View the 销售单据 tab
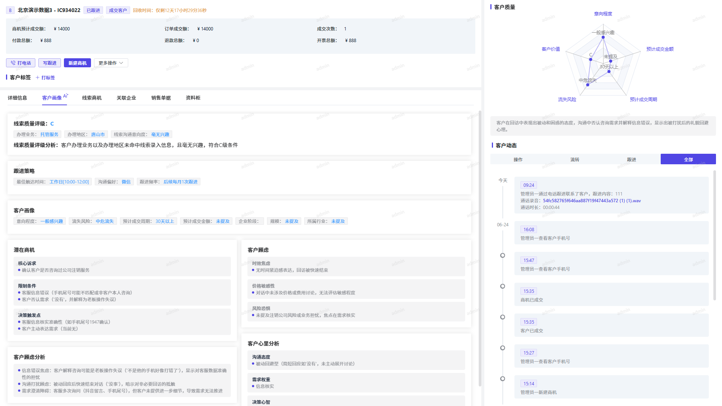This screenshot has width=722, height=406. click(x=161, y=98)
